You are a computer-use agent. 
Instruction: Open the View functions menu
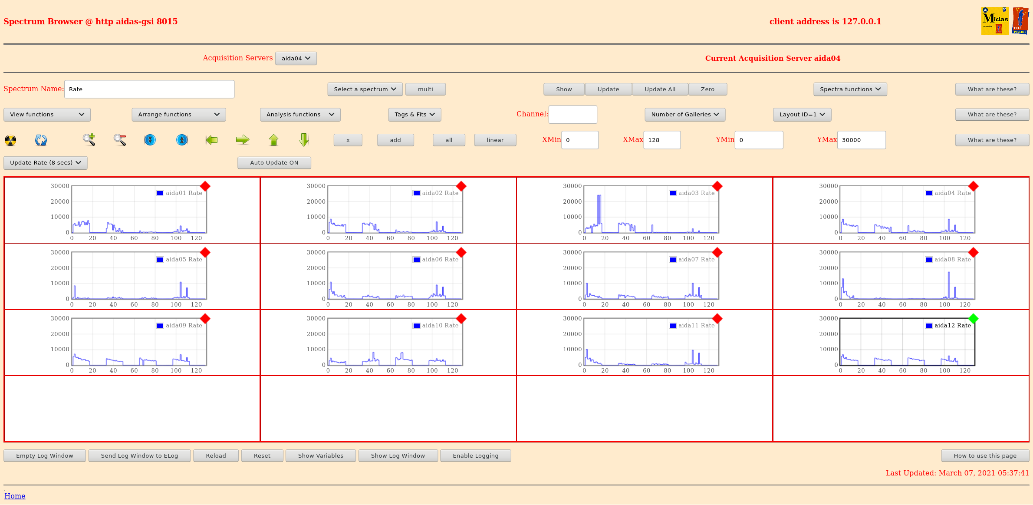tap(47, 115)
